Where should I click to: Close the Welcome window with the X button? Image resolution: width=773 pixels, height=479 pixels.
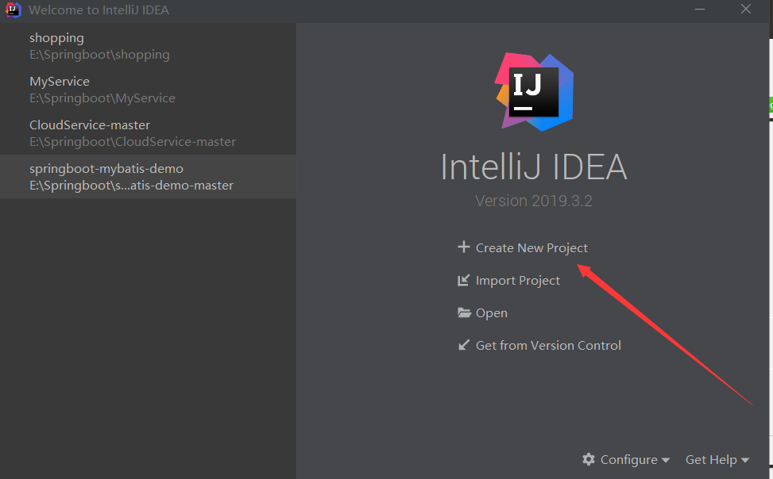746,10
